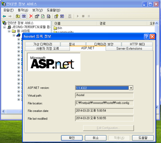Click the Stop item square icon
Viewport: 161px width, 143px height.
[x=83, y=16]
